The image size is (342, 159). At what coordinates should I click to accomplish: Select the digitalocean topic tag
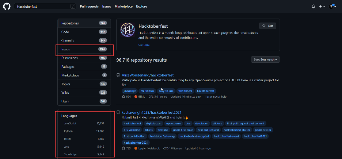coord(153,124)
